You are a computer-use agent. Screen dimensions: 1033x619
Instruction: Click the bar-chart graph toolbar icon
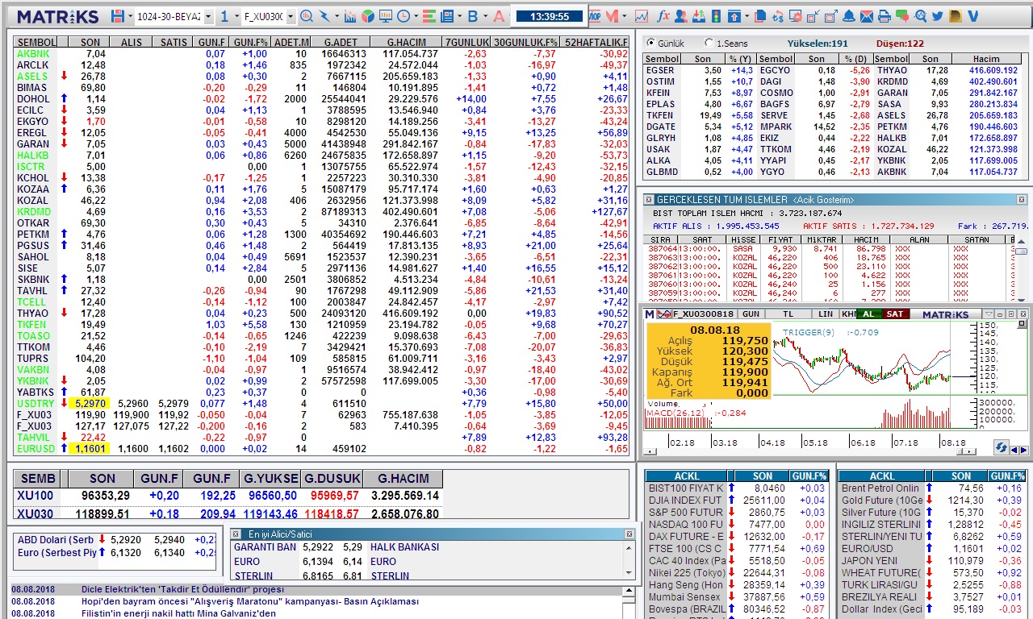(x=350, y=16)
